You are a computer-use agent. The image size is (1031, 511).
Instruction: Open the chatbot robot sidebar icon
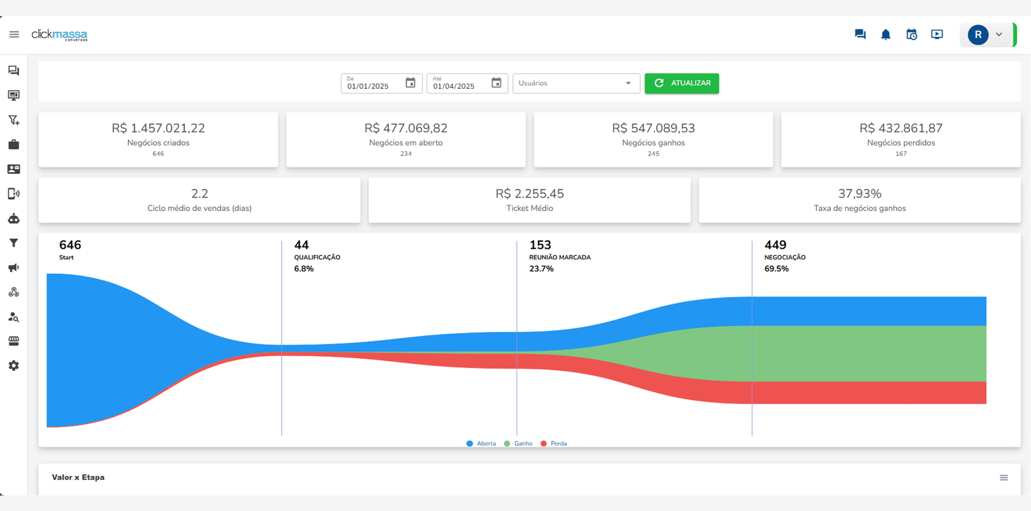click(14, 219)
